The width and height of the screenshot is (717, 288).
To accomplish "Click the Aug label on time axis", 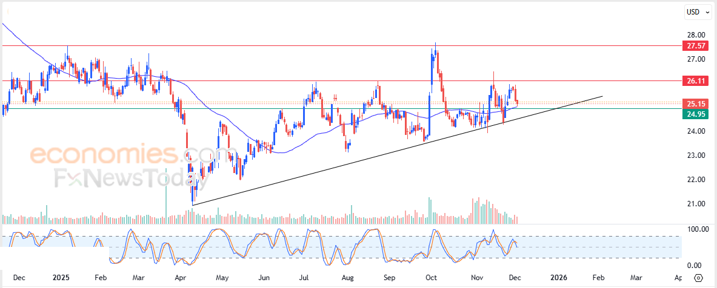I will [x=347, y=278].
